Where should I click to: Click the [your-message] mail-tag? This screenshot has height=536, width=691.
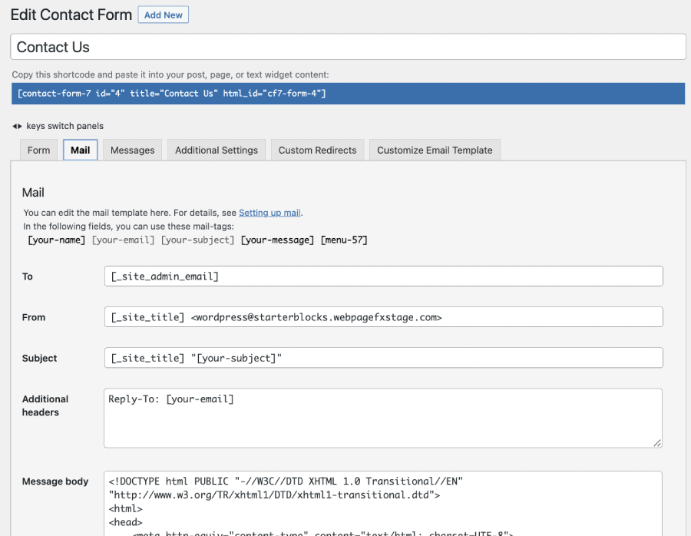277,240
